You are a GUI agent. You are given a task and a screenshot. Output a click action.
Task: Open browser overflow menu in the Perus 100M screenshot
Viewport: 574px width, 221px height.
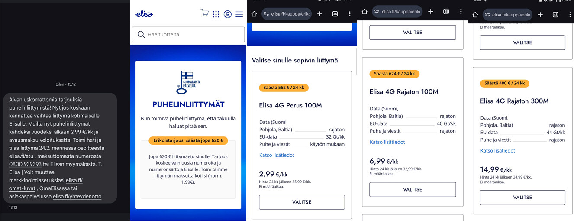[350, 14]
